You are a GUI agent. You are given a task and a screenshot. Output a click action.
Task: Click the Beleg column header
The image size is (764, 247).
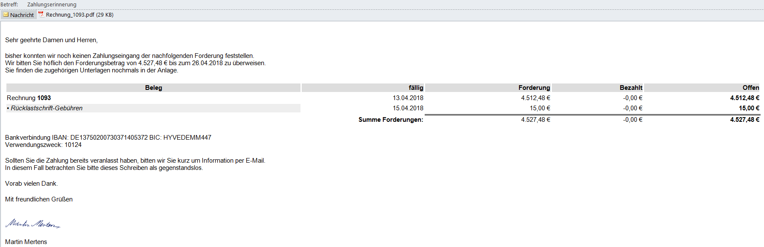[x=154, y=88]
